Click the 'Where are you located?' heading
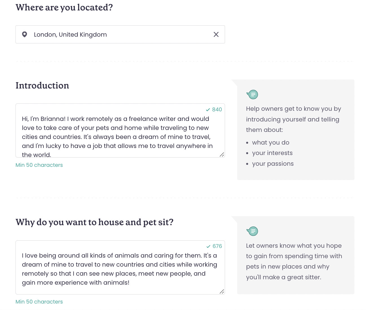The width and height of the screenshot is (366, 310). click(64, 8)
